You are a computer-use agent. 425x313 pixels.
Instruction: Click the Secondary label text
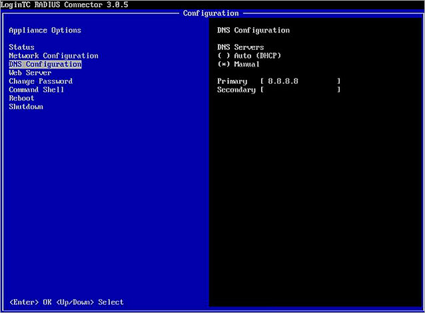[x=236, y=90]
